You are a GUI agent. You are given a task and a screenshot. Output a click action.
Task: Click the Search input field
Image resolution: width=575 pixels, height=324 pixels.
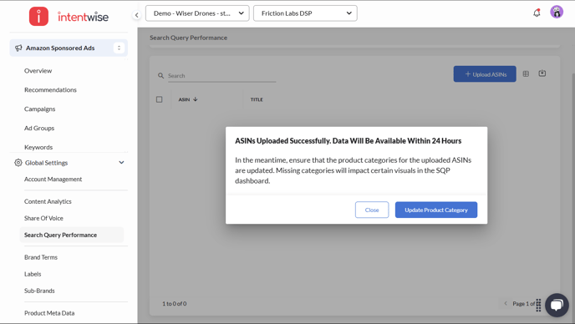tap(221, 76)
